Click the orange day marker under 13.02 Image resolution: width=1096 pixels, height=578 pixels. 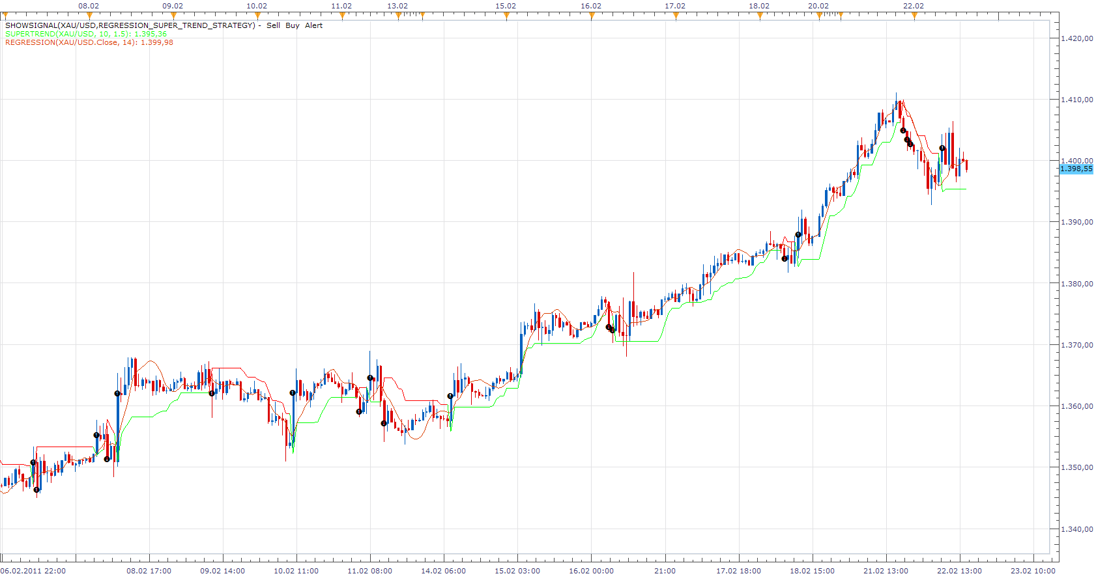398,16
